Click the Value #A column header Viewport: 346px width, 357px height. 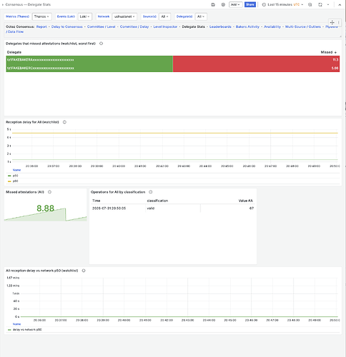click(x=245, y=201)
